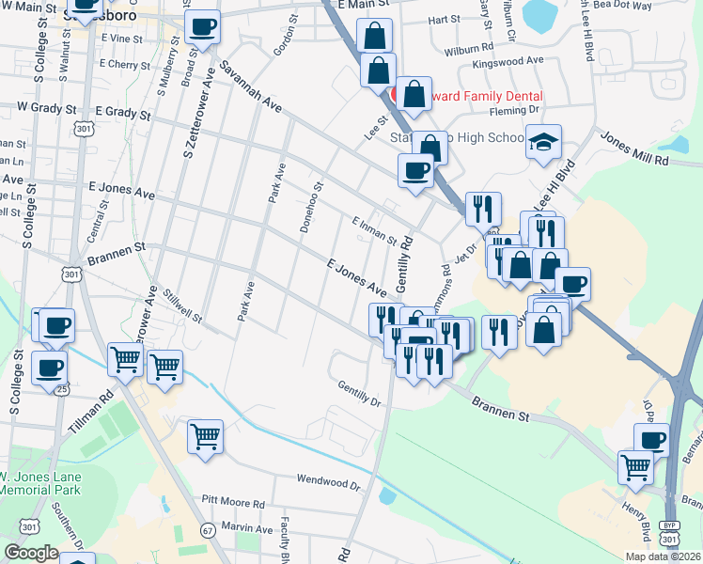The image size is (703, 564).
Task: Click the coffee cup marker east of shopping bag pair
Action: pos(573,284)
